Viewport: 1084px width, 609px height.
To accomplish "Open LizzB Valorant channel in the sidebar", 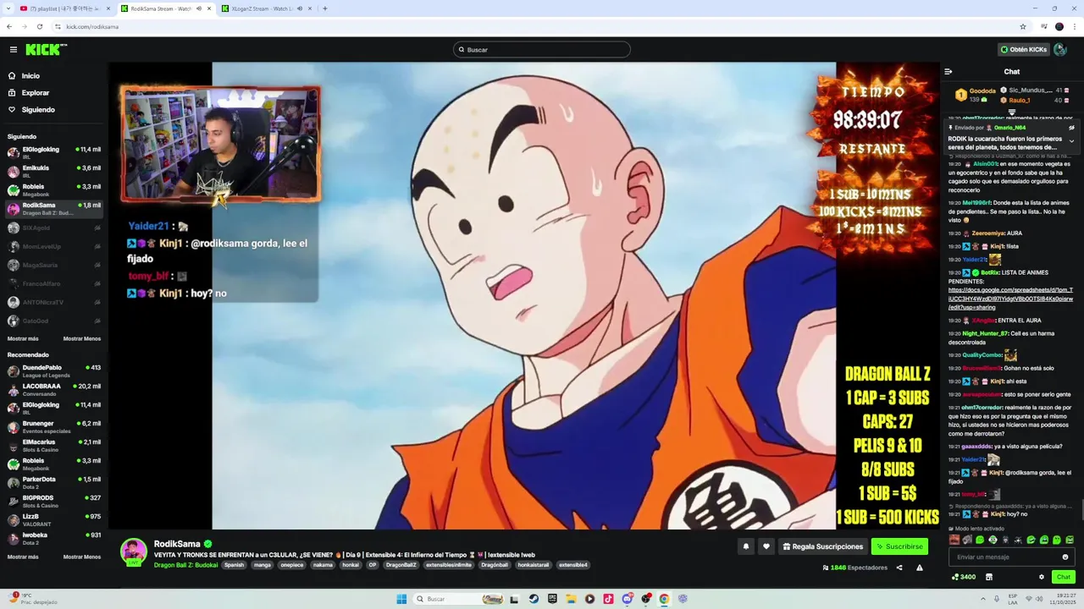I will (54, 519).
